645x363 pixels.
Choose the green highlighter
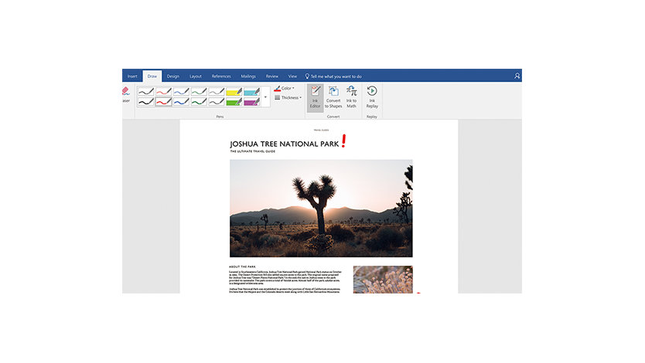pyautogui.click(x=234, y=101)
